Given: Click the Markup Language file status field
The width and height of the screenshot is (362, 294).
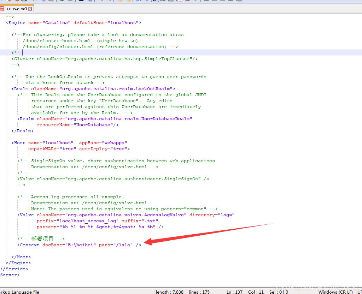Looking at the screenshot, I should (20, 292).
